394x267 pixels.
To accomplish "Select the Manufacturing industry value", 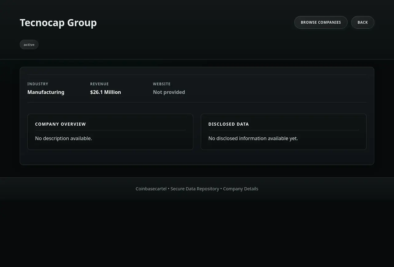I will [x=46, y=92].
